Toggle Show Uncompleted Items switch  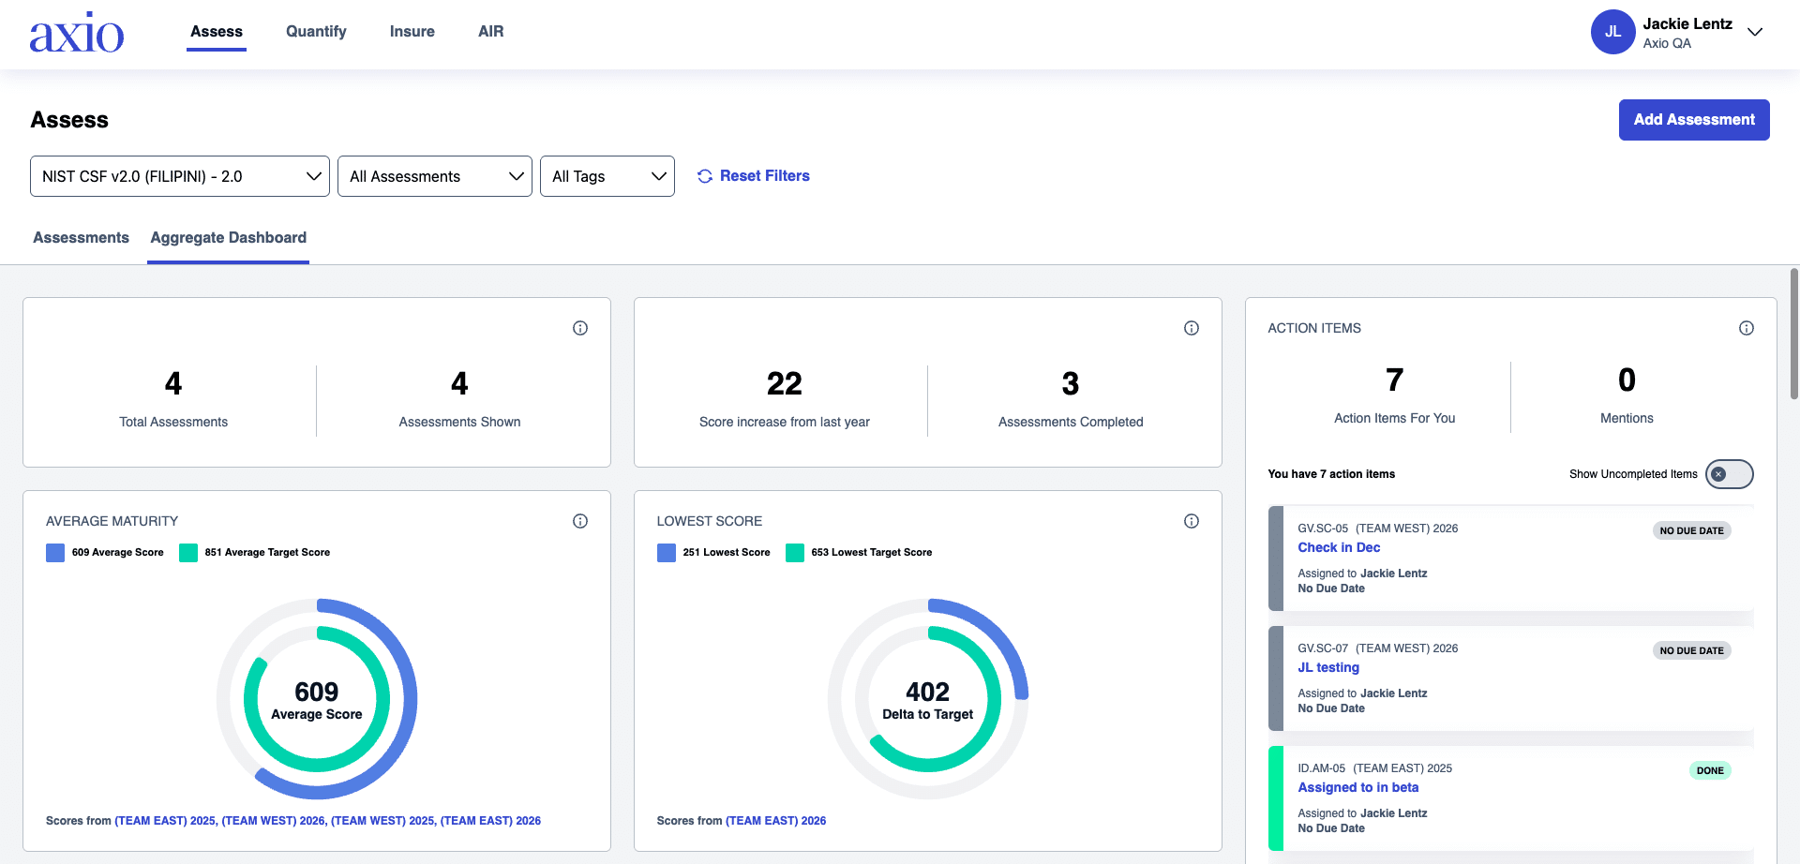pyautogui.click(x=1729, y=474)
